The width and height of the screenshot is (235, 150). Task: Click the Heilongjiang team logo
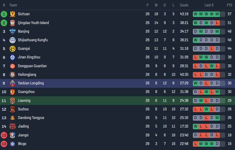click(x=12, y=75)
